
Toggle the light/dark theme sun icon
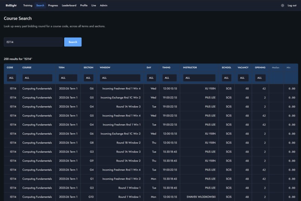coord(282,5)
